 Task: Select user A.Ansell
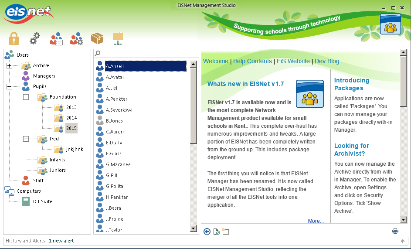coord(146,66)
